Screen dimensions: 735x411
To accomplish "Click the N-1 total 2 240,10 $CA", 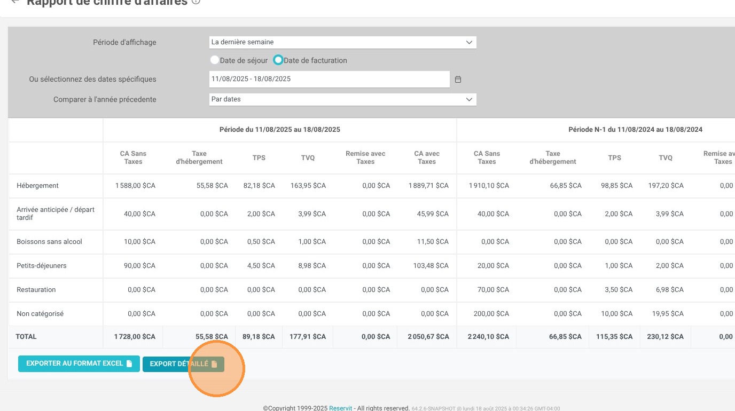I will 488,337.
